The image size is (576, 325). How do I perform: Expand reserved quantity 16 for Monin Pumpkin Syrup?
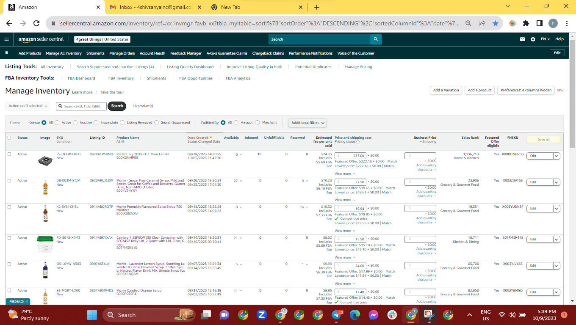pyautogui.click(x=307, y=207)
